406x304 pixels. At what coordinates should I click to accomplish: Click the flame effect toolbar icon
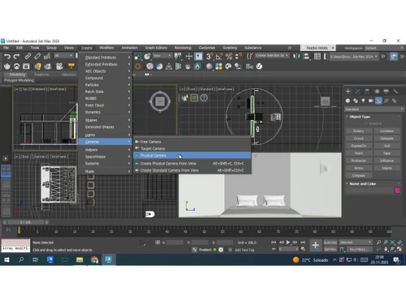197,66
